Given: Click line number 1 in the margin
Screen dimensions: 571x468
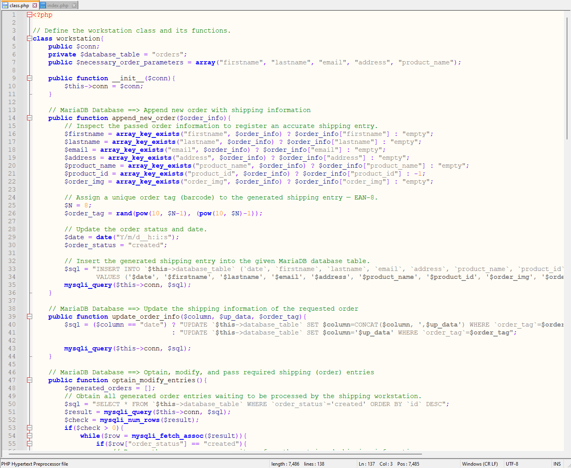Looking at the screenshot, I should 14,15.
